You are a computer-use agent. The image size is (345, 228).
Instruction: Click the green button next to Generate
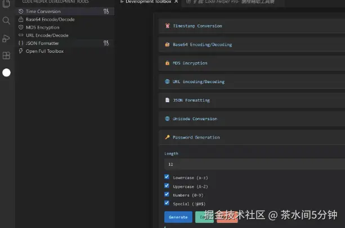click(x=204, y=217)
